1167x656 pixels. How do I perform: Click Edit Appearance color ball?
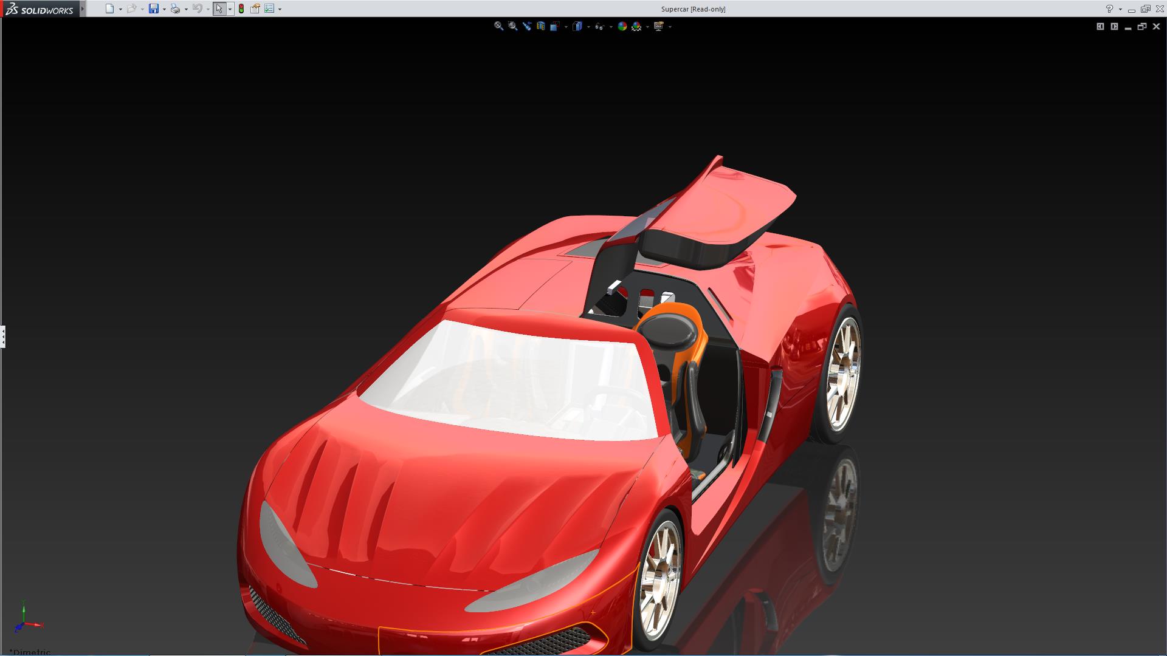(x=622, y=26)
